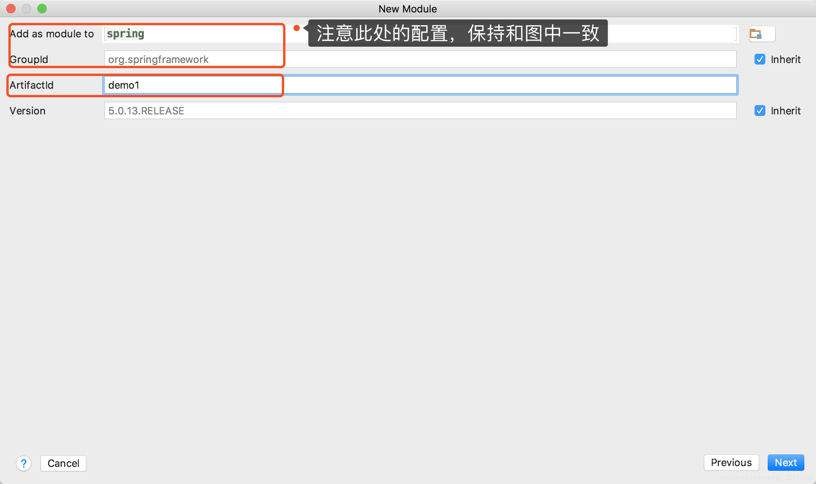Click the Cancel button to dismiss
816x484 pixels.
pyautogui.click(x=63, y=463)
